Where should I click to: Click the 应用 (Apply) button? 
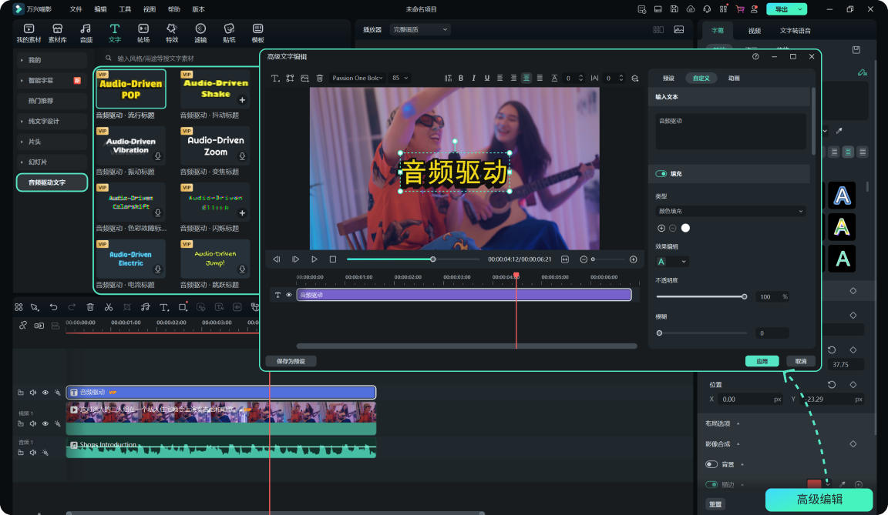point(762,361)
